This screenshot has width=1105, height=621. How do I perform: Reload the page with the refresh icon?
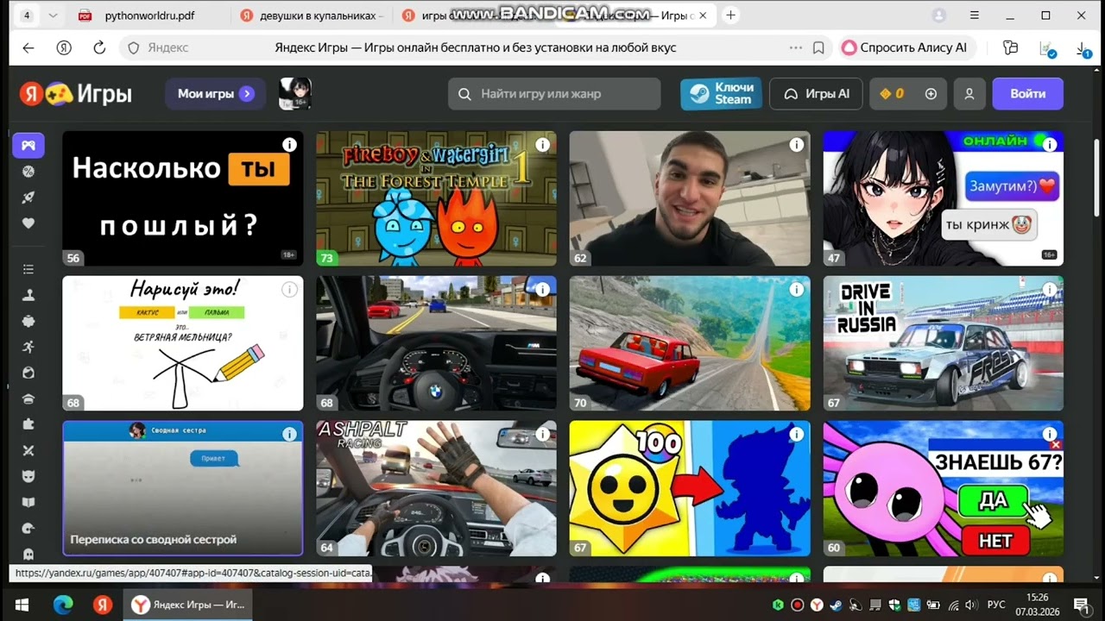click(99, 48)
